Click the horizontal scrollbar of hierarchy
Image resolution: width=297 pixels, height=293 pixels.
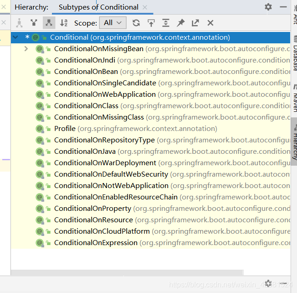pyautogui.click(x=127, y=272)
